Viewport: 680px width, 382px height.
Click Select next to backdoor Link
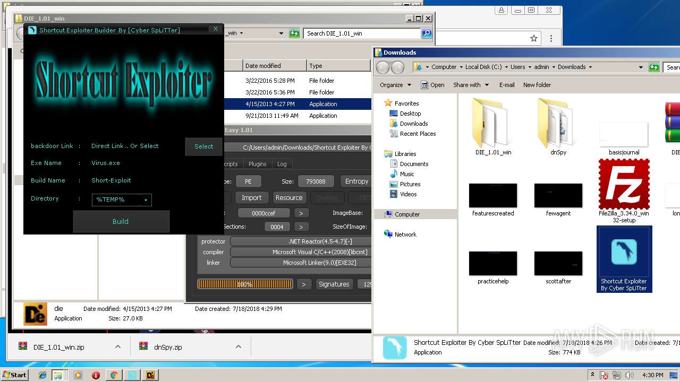tap(203, 146)
